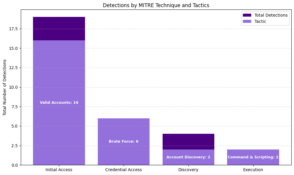The image size is (294, 175).
Task: Click the 'Command & Scripting: 2' bar label
Action: [x=253, y=157]
